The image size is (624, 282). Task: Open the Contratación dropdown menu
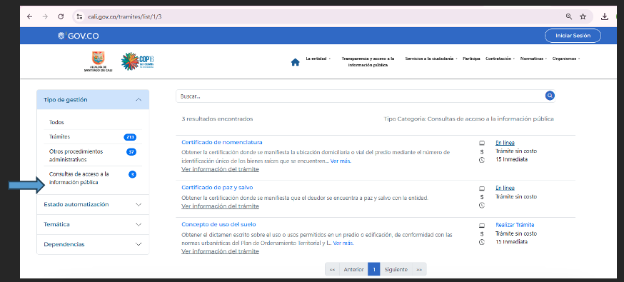click(x=500, y=59)
